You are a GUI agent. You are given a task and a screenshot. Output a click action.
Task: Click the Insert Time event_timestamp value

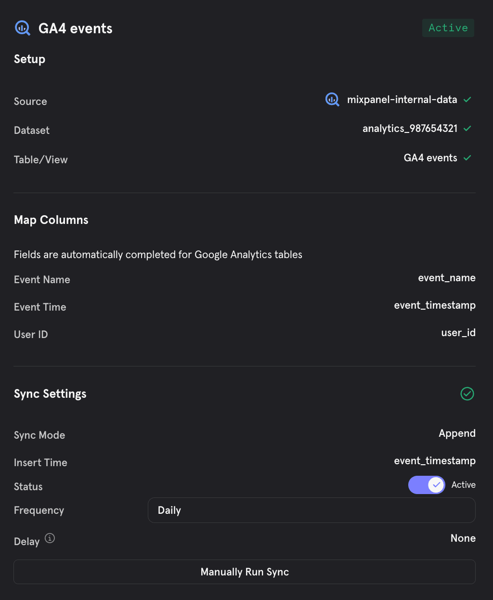pyautogui.click(x=435, y=461)
